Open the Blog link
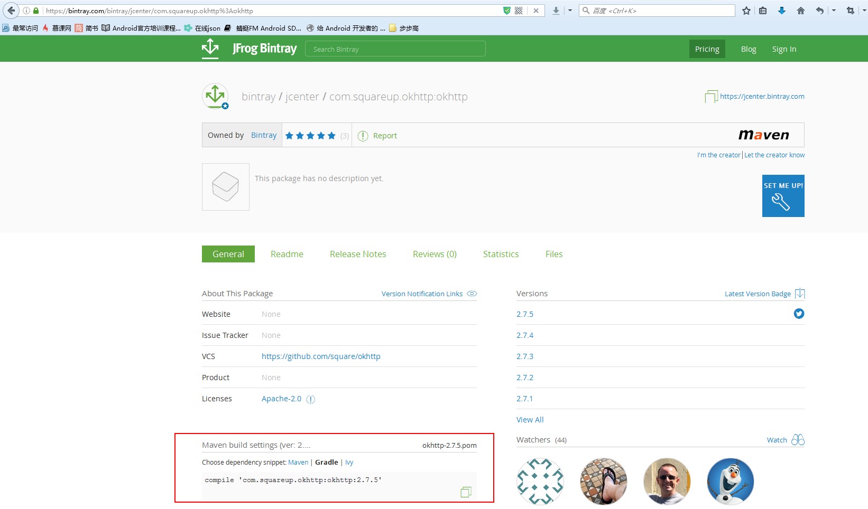The width and height of the screenshot is (868, 509). 749,49
